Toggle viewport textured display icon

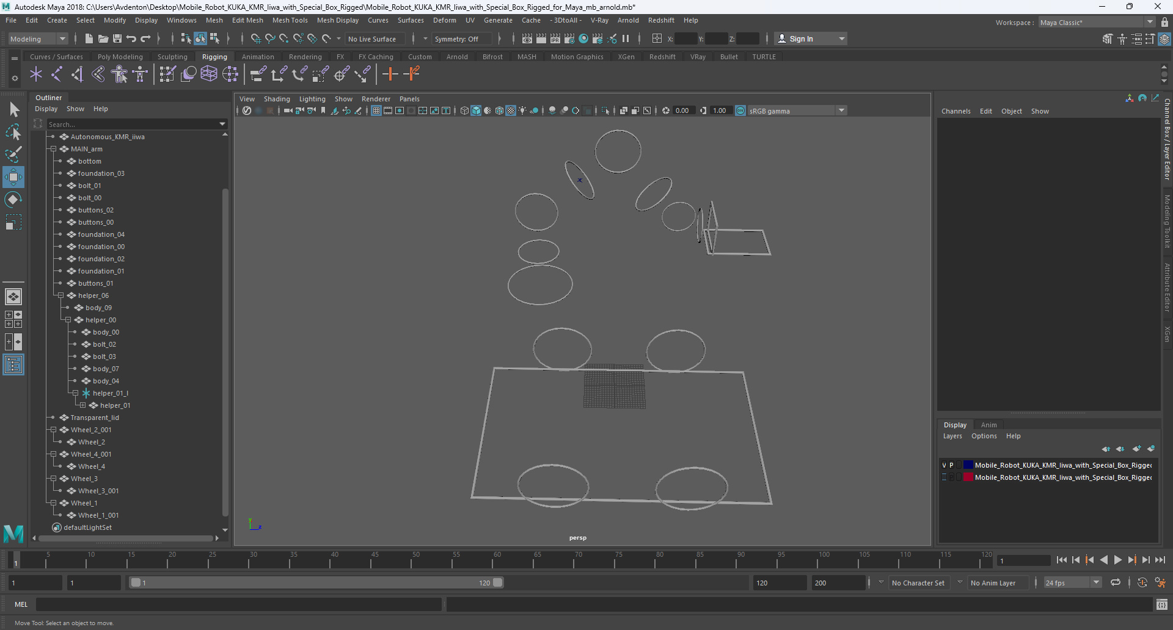[511, 110]
